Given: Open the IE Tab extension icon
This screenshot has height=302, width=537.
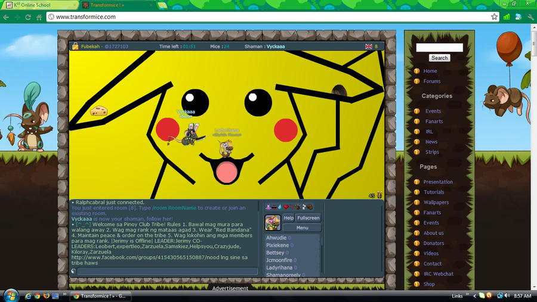Looking at the screenshot, I should [x=518, y=17].
